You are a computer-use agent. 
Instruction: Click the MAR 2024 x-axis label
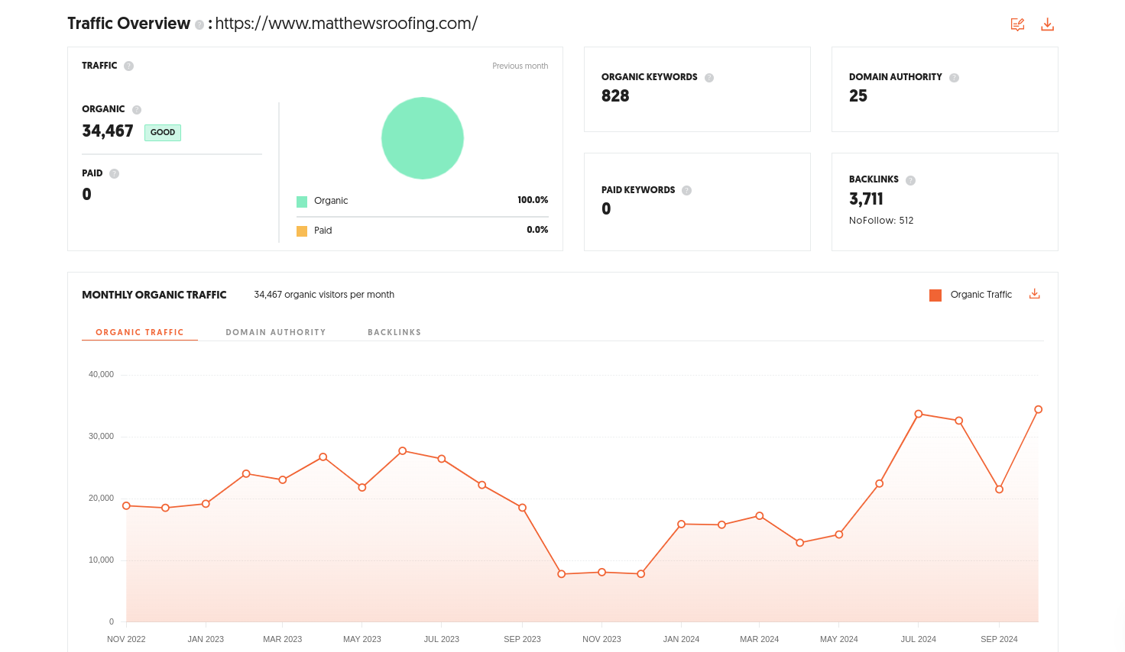point(759,639)
